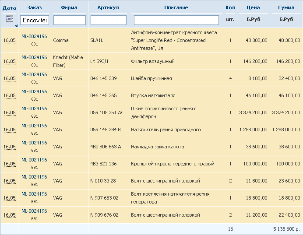Sort table by Фирма column header
Image resolution: width=303 pixels, height=235 pixels.
pos(69,7)
